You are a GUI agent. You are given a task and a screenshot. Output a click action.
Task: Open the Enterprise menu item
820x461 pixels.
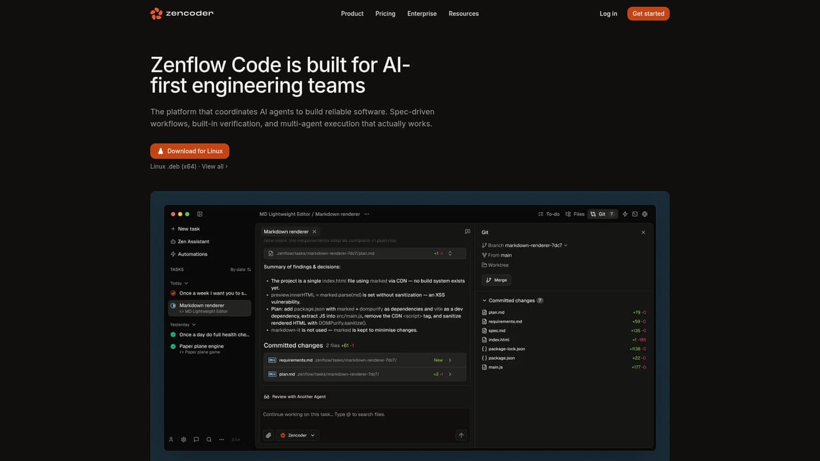422,13
